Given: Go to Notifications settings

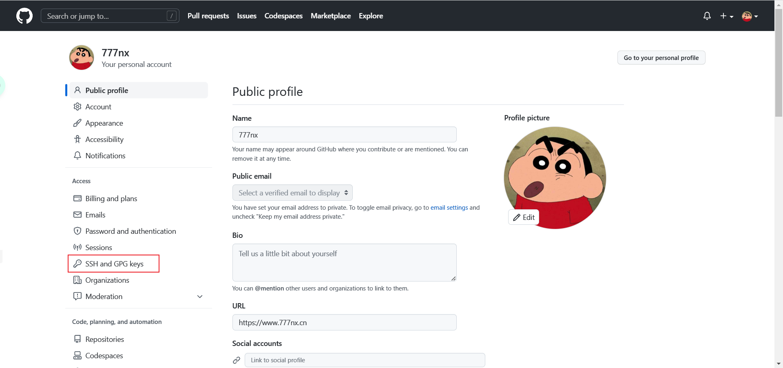Looking at the screenshot, I should point(139,155).
